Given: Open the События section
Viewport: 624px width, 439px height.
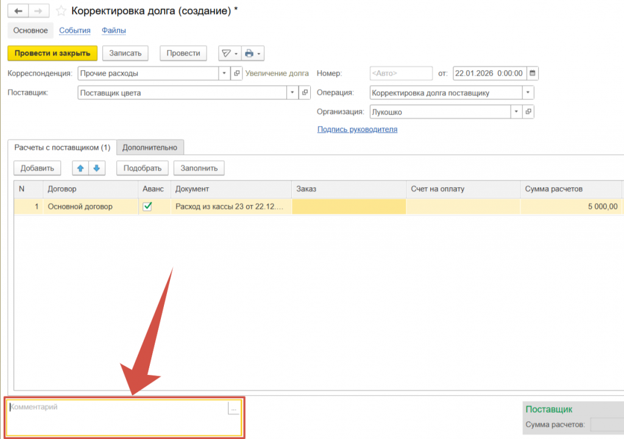Looking at the screenshot, I should 75,30.
